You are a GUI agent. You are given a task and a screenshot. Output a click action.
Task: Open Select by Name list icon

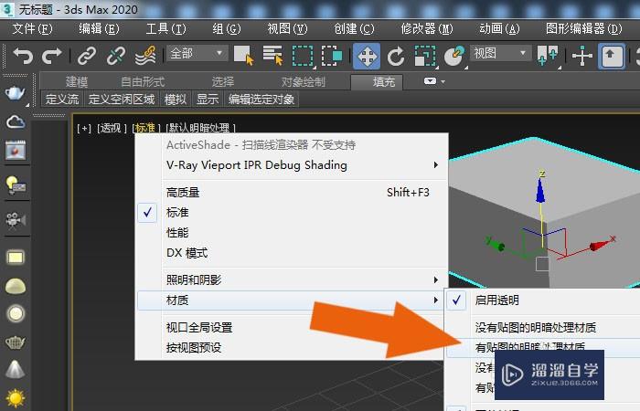point(272,56)
